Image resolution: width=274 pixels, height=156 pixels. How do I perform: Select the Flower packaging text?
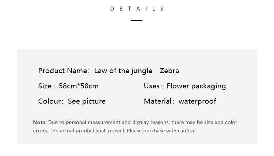coord(196,87)
